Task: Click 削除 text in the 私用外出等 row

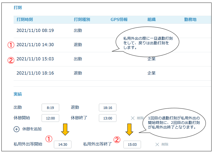Action: click(x=165, y=144)
